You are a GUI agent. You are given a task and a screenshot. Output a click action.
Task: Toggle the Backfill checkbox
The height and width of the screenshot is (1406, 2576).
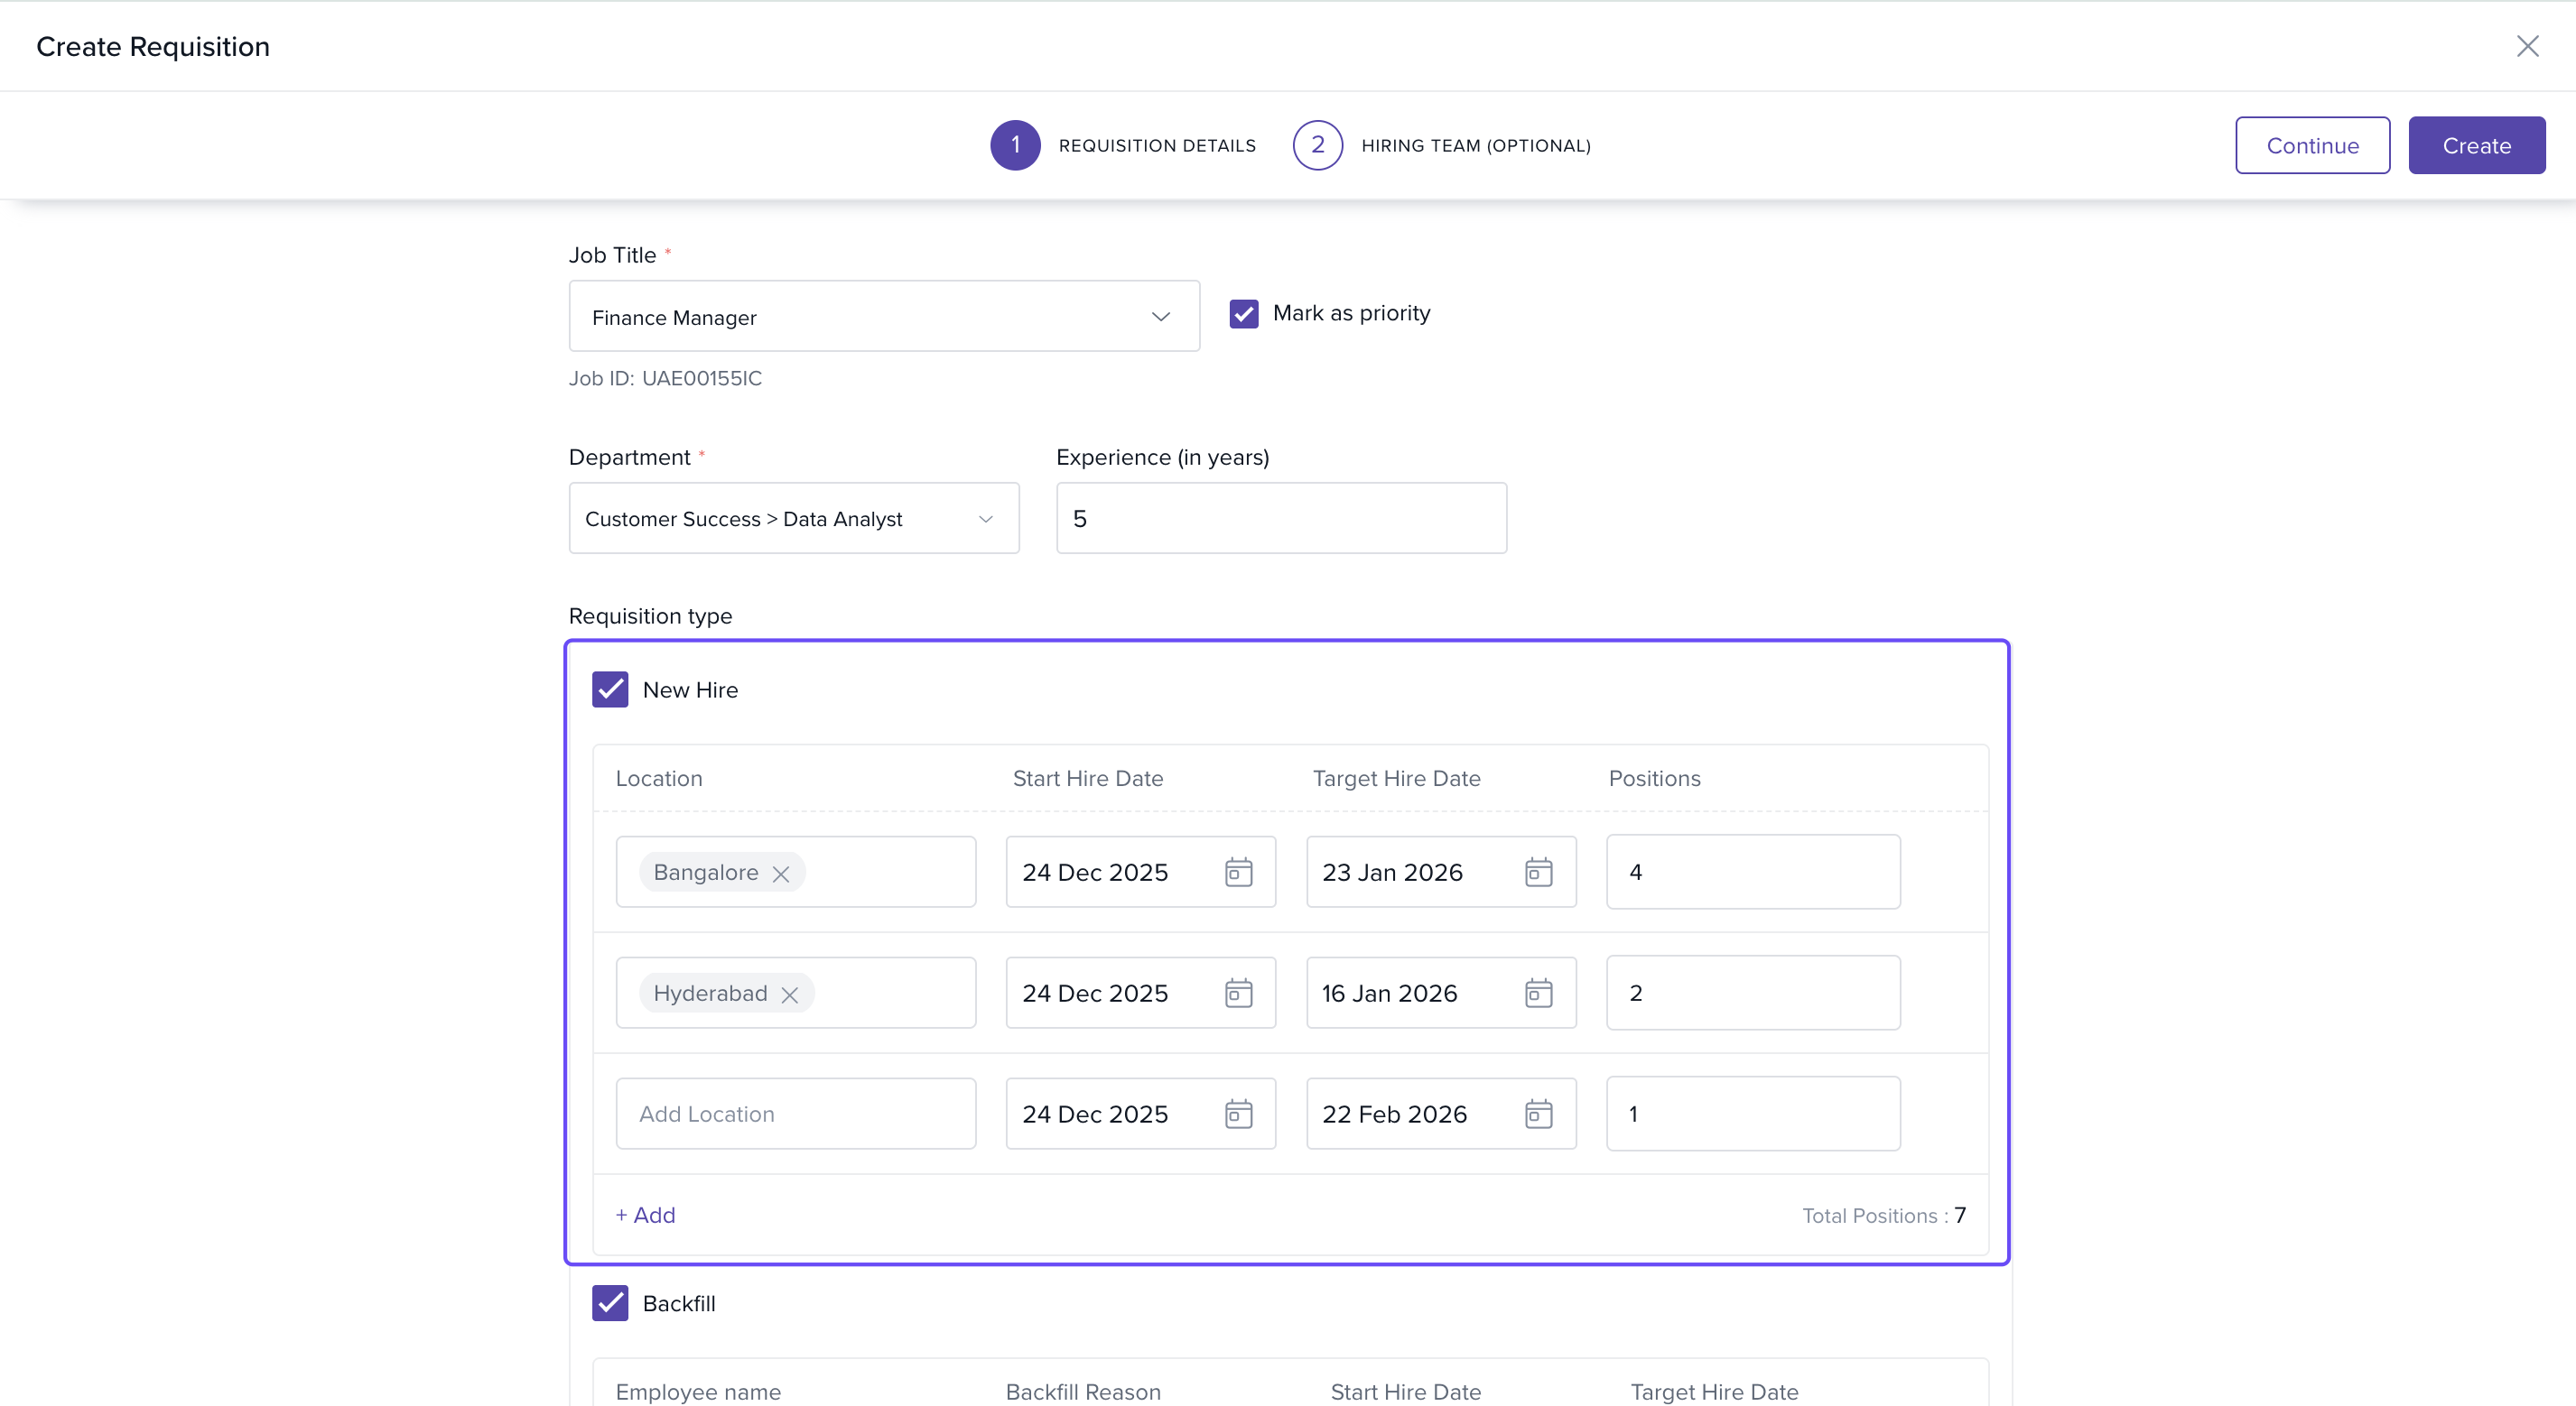point(610,1303)
